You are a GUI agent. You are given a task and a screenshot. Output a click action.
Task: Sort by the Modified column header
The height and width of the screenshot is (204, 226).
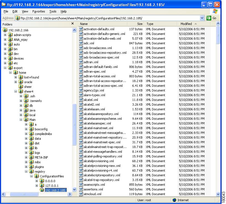(186, 24)
